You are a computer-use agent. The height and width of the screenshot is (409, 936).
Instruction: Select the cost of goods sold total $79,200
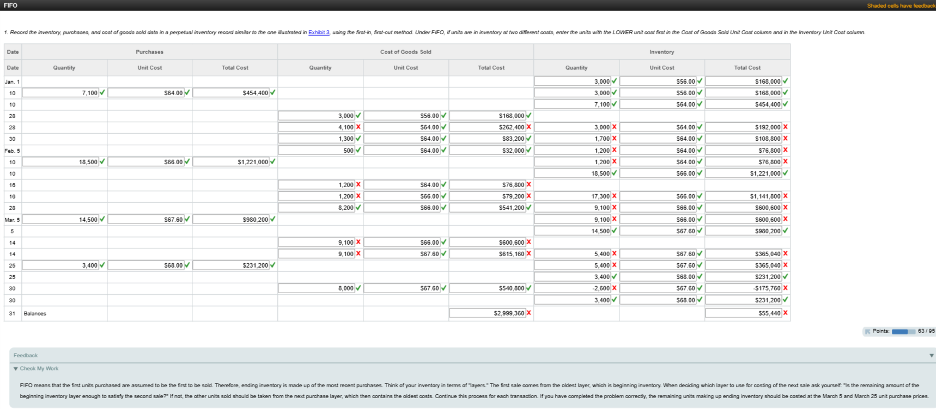click(488, 196)
